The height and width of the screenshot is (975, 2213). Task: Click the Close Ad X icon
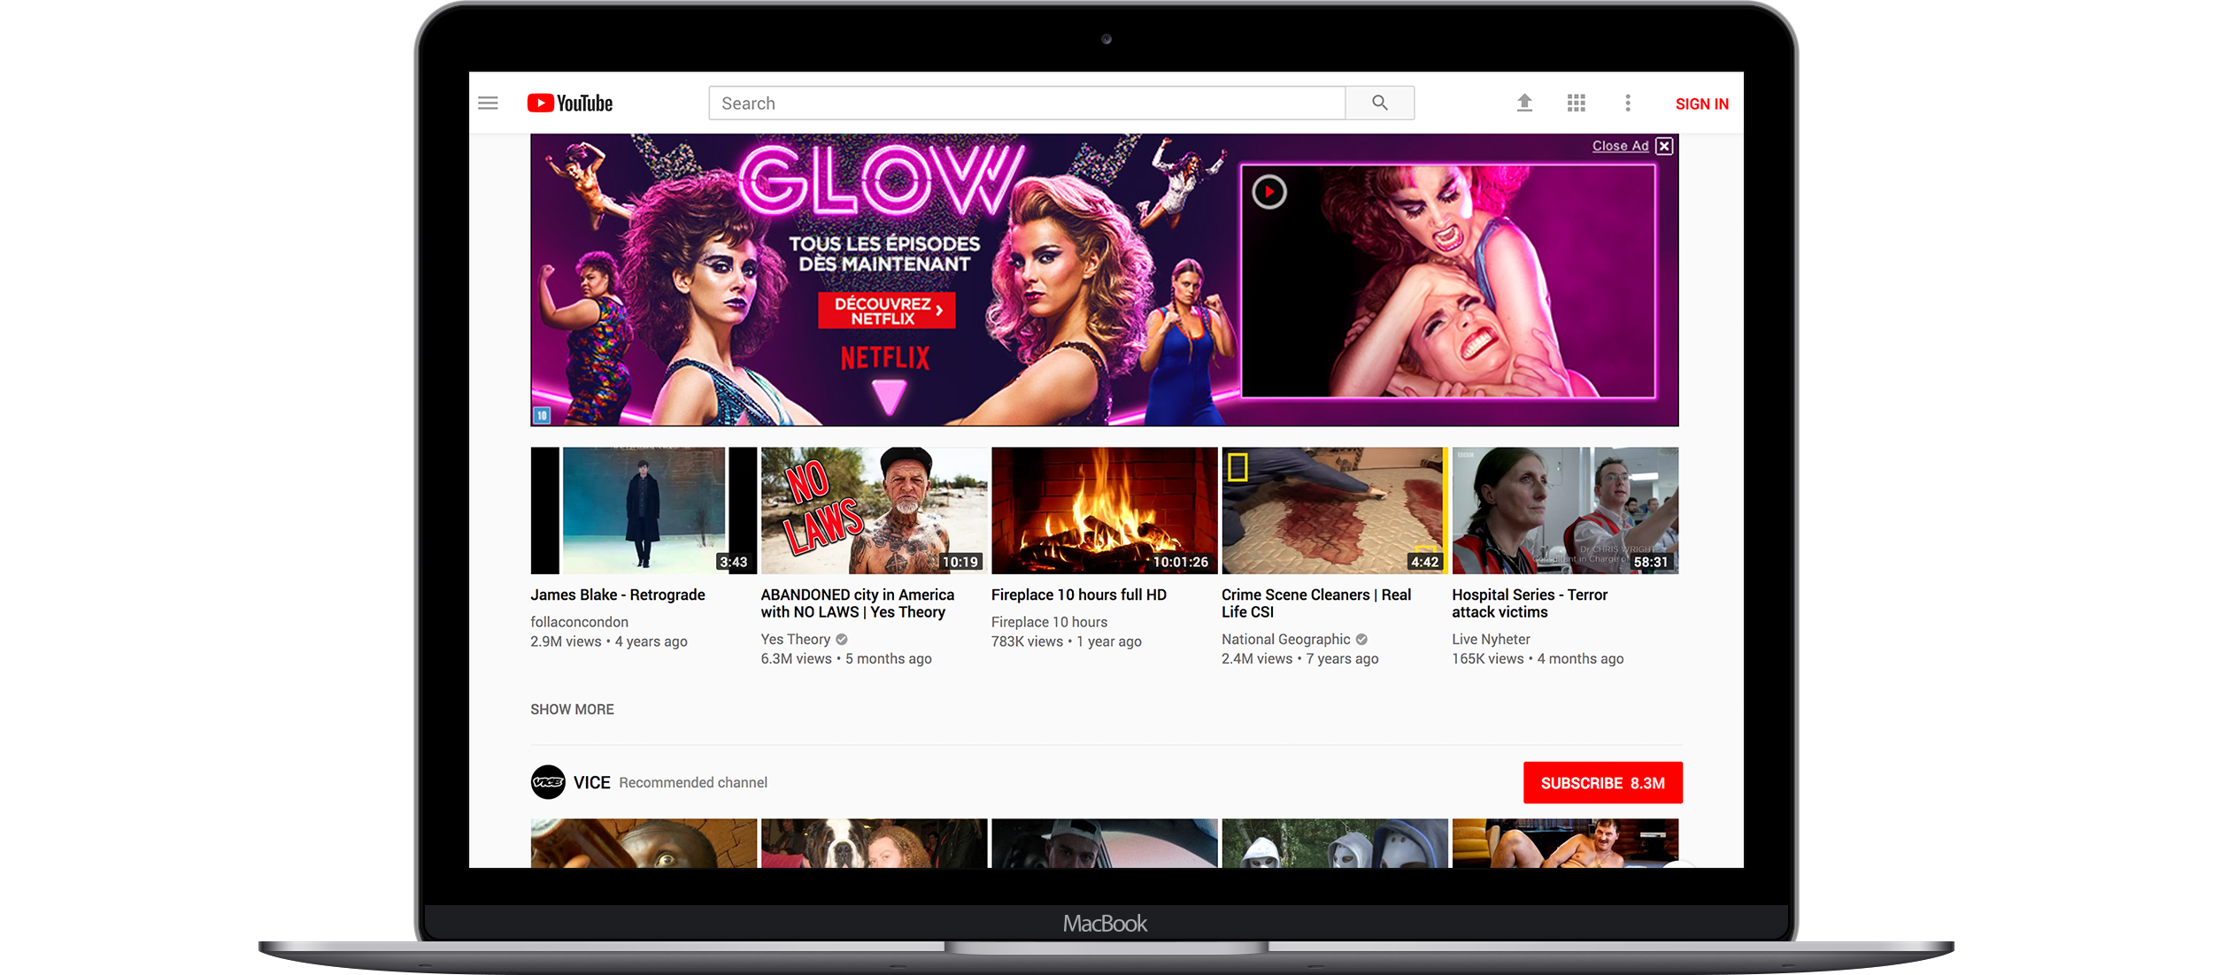coord(1664,146)
